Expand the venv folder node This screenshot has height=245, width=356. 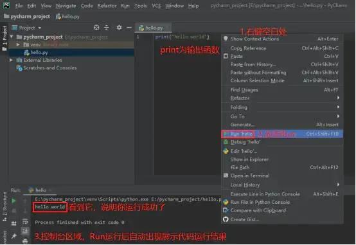(18, 44)
